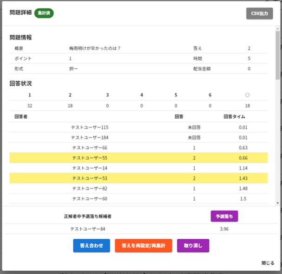This screenshot has height=274, width=282.
Task: Click the 答えを再設定/再集計 orange button
Action: (x=143, y=245)
